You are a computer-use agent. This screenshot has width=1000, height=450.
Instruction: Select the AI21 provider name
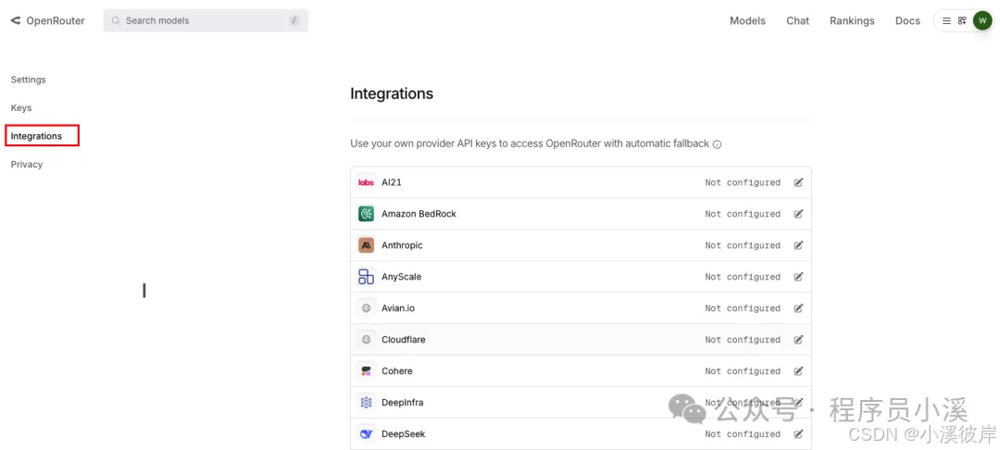tap(392, 182)
